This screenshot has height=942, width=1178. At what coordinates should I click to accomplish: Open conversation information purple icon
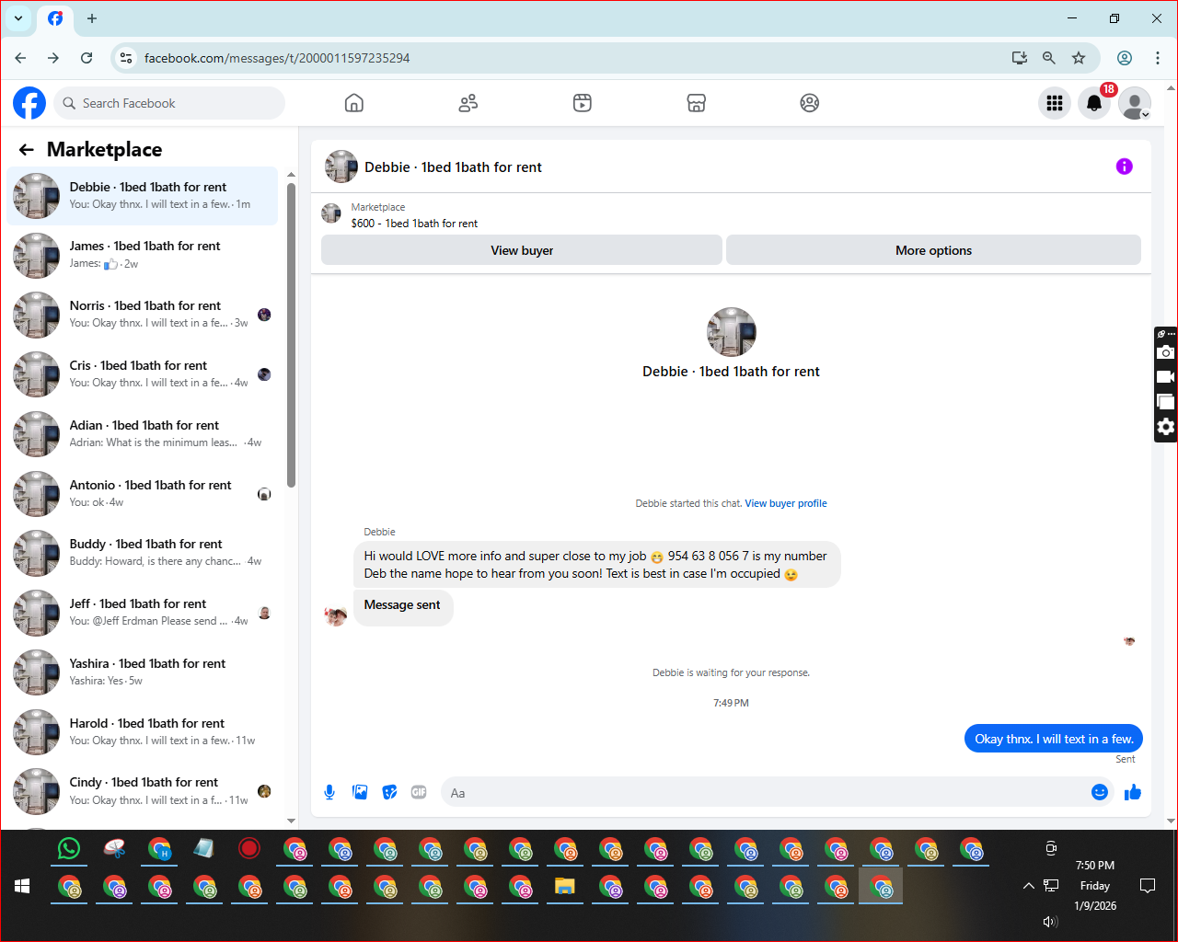1125,167
